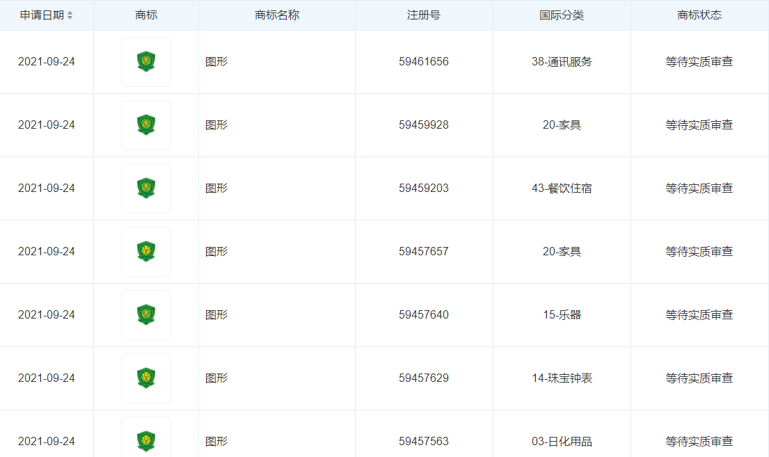Select registration number 59459928

tap(424, 125)
